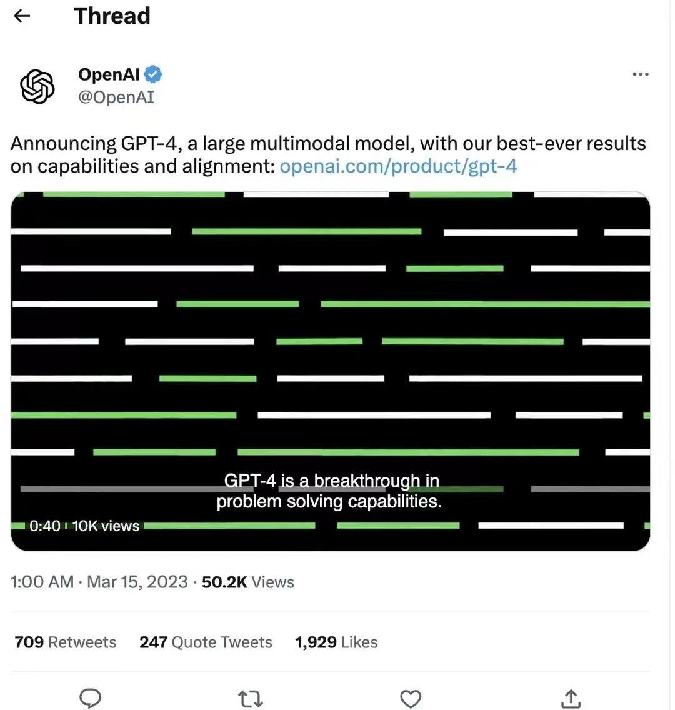Click the Thread page heading
Screen dimensions: 675x710
click(112, 16)
